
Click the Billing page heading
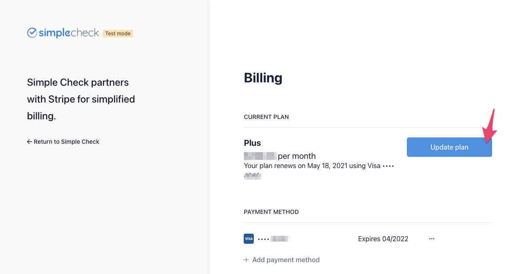263,78
